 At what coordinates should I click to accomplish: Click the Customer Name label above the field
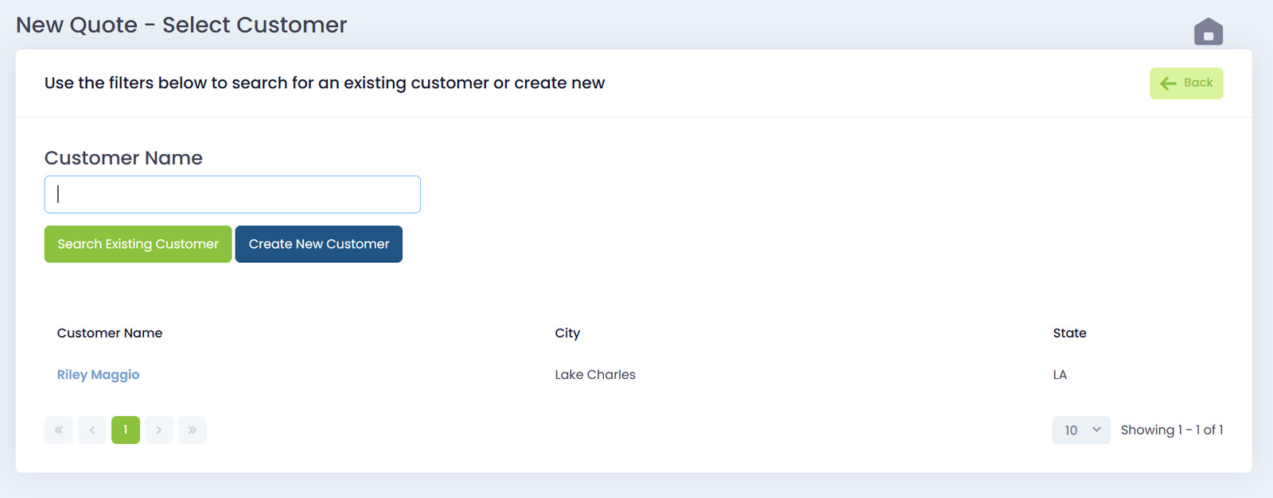coord(123,158)
